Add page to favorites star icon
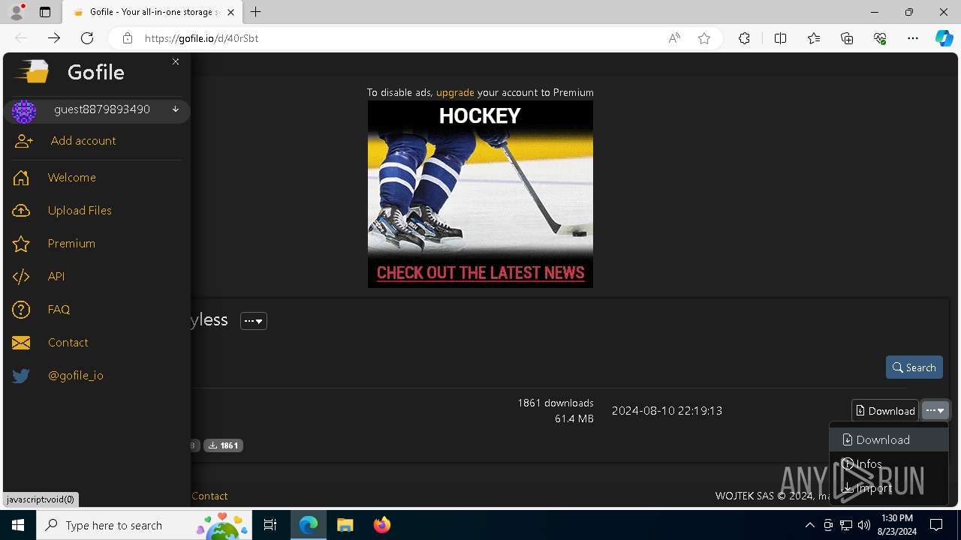 coord(704,38)
